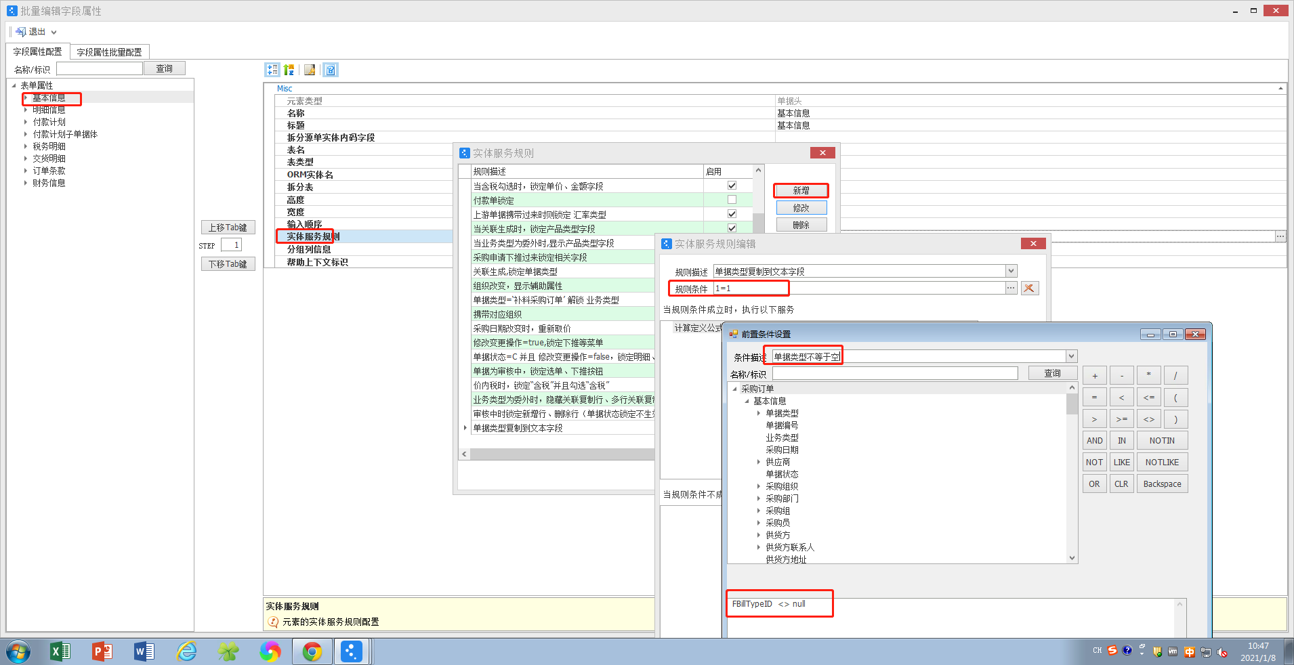Open the 规则描述 dropdown
Image resolution: width=1294 pixels, height=665 pixels.
click(1011, 271)
